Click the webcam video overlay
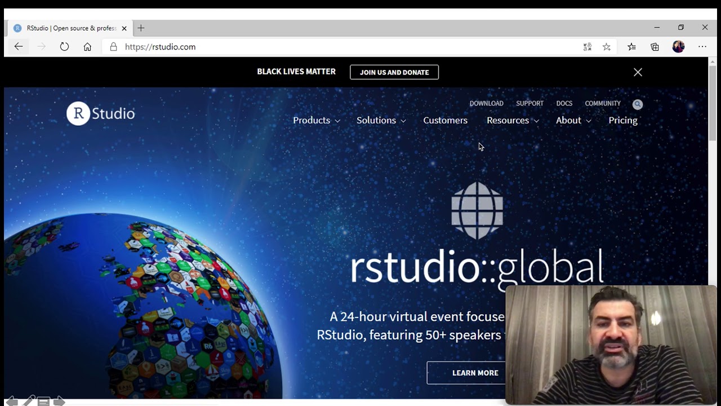The height and width of the screenshot is (406, 721). [x=611, y=345]
